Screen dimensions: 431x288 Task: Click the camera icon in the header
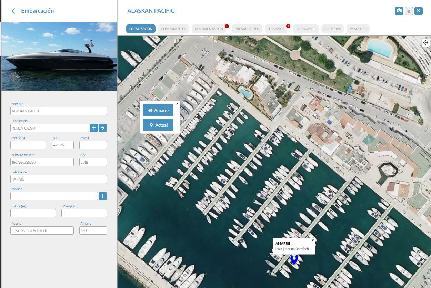[399, 11]
